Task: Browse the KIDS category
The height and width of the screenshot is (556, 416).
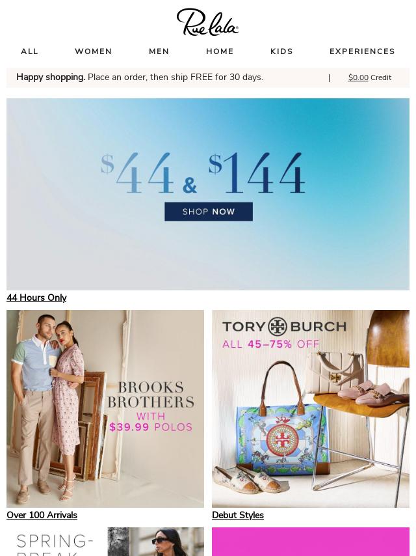Action: [x=282, y=51]
